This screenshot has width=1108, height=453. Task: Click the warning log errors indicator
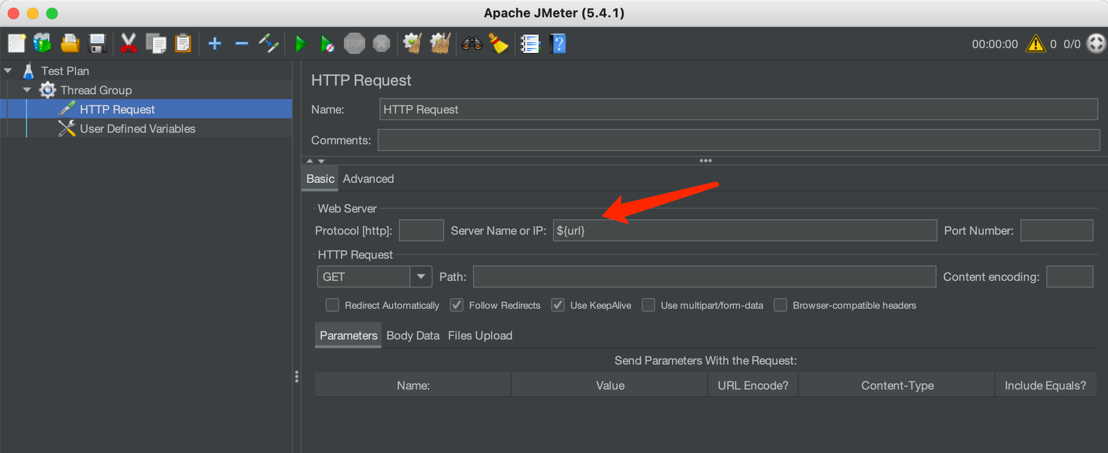coord(1035,44)
